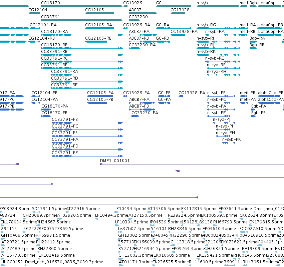Select the n-syb-PF protein label

(x=216, y=93)
